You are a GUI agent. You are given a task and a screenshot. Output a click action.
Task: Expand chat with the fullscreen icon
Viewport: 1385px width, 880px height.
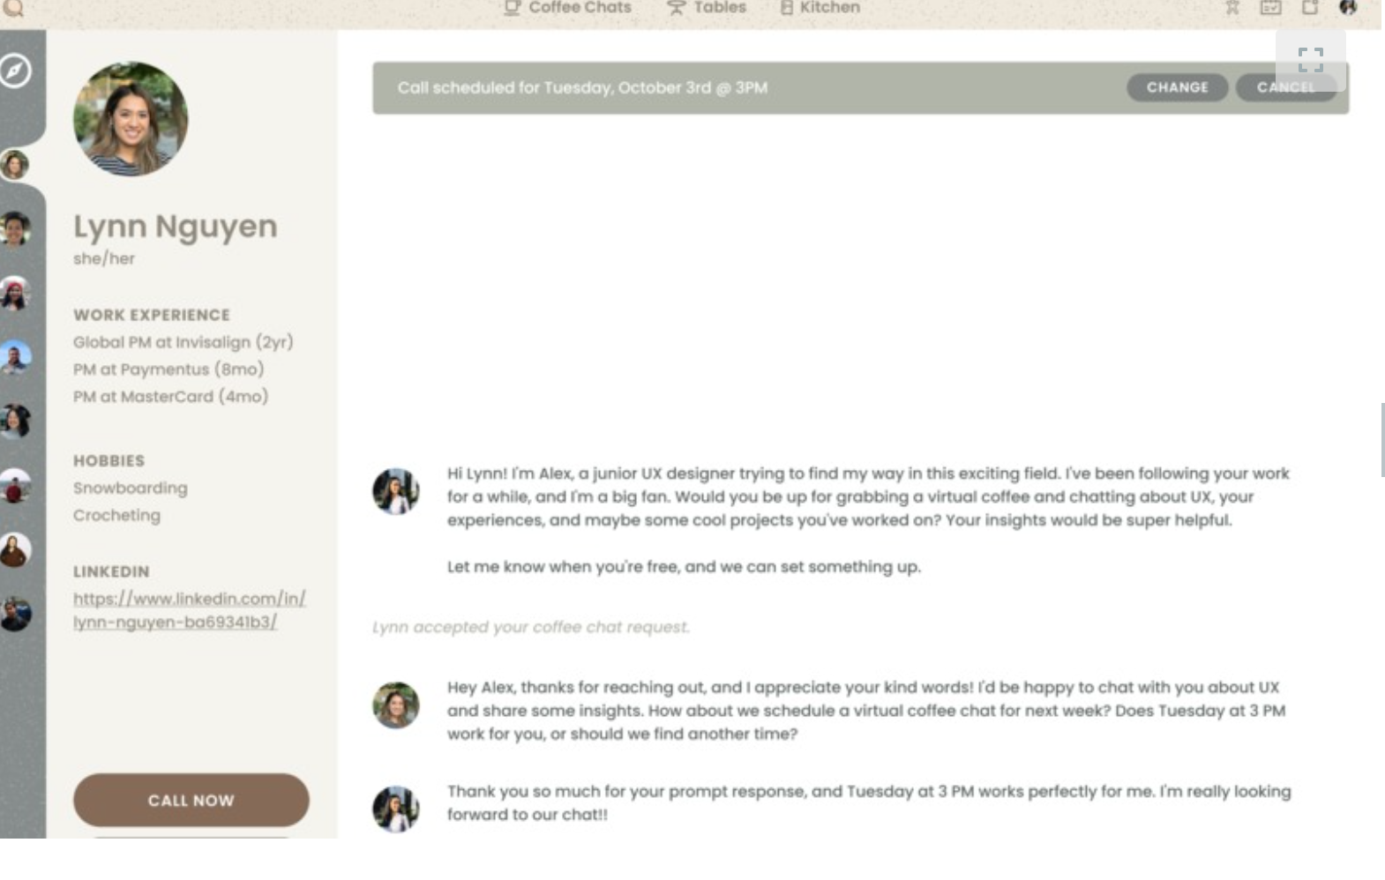point(1310,60)
